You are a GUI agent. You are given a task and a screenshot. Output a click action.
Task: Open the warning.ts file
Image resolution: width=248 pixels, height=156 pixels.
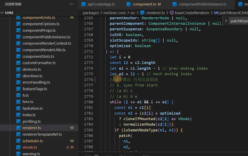coord(31,154)
